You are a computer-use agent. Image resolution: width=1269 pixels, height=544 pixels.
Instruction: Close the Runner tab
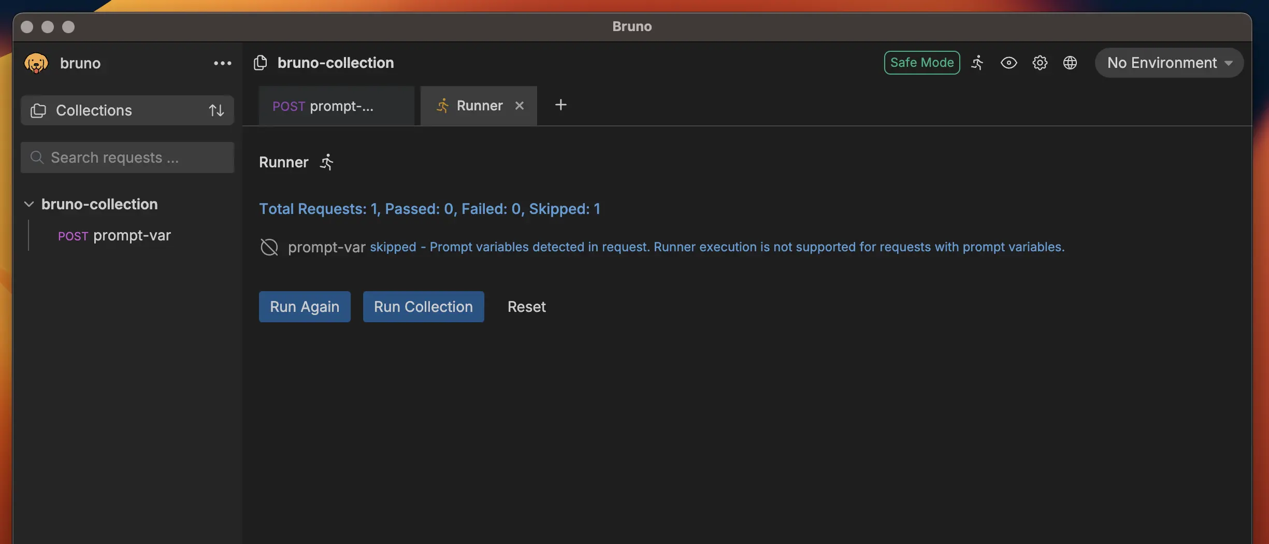(520, 106)
